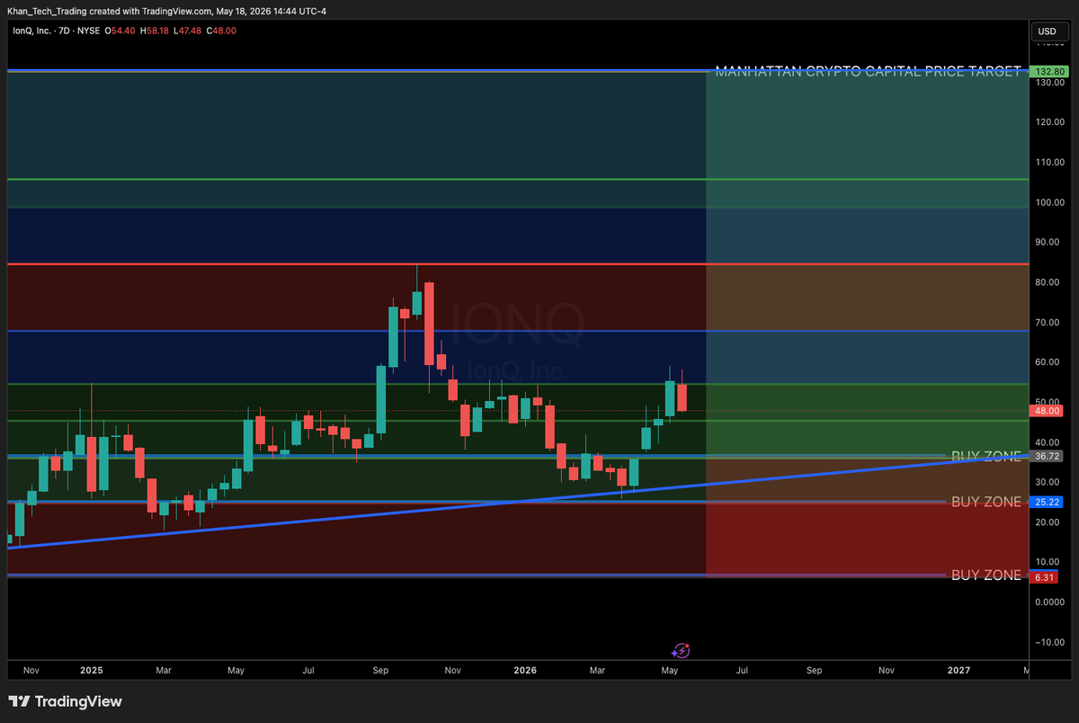The image size is (1079, 723).
Task: Click the 10.00 price axis label
Action: point(1048,562)
